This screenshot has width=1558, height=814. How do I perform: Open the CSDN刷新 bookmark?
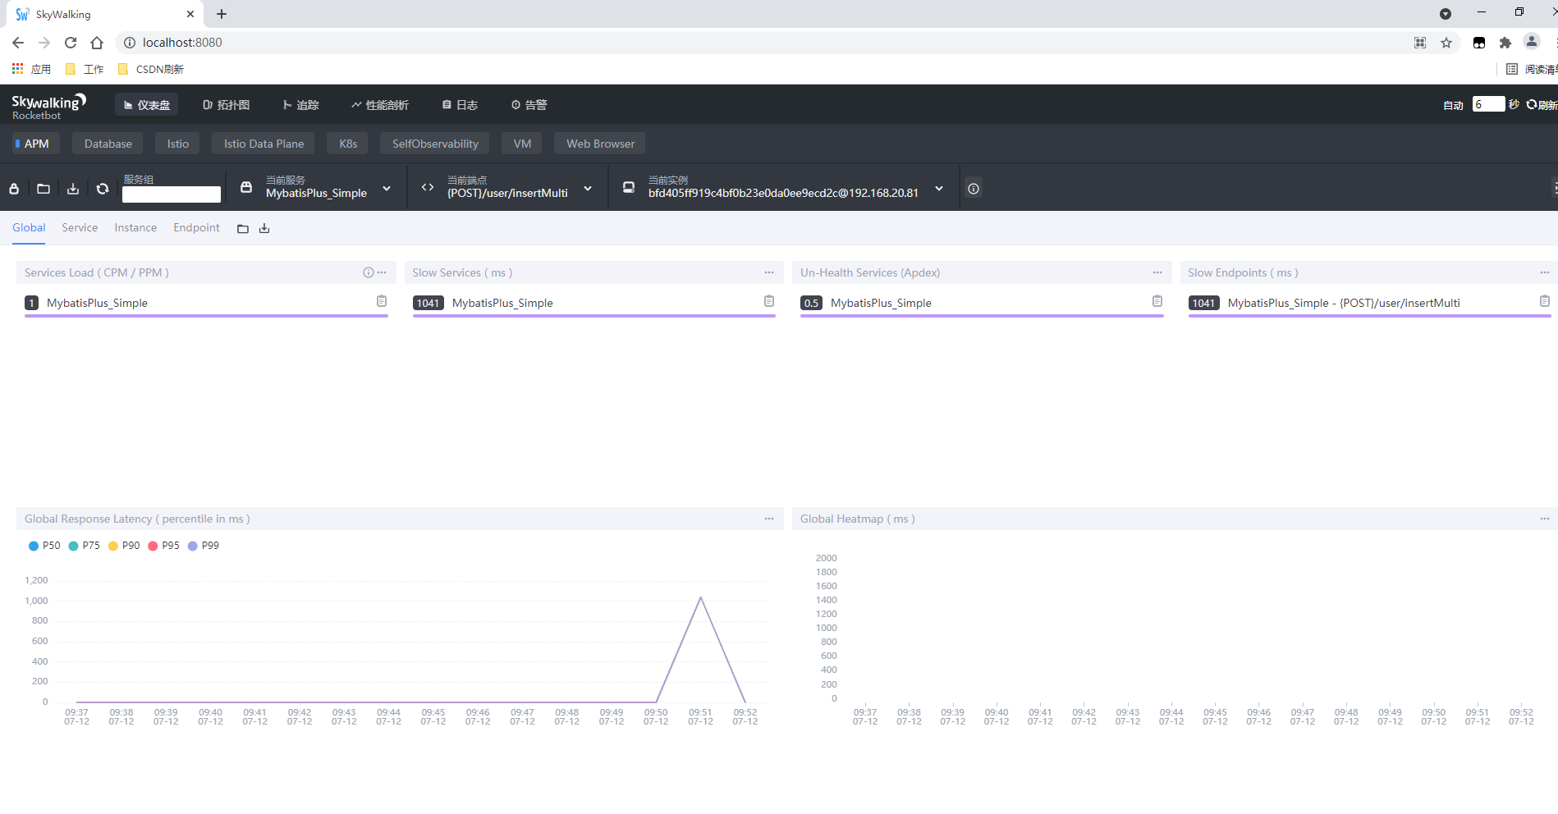(x=151, y=70)
